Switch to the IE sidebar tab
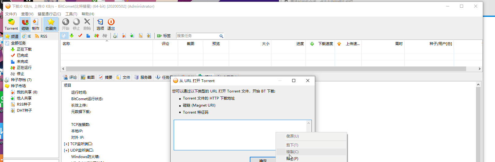This screenshot has height=162, width=495. click(27, 36)
